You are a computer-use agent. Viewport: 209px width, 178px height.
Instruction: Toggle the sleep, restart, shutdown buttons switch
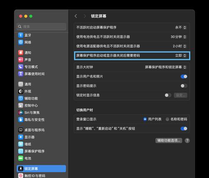pos(184,129)
